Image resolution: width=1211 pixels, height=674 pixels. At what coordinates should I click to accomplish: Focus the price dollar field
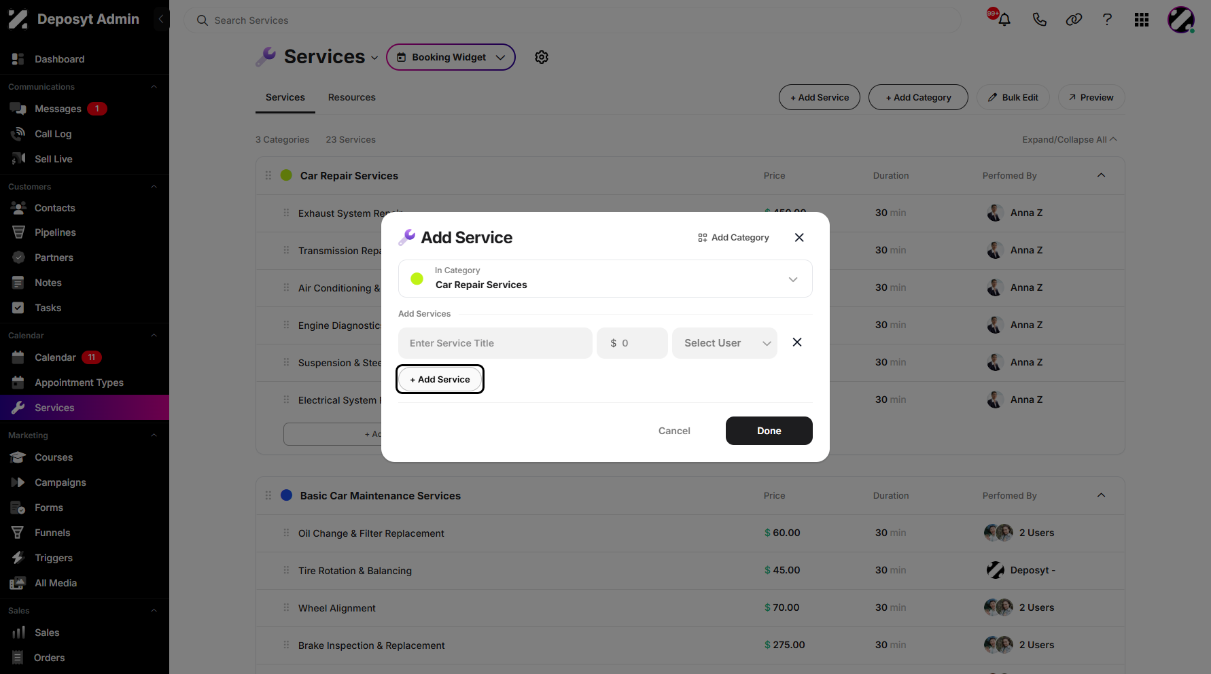pos(632,343)
